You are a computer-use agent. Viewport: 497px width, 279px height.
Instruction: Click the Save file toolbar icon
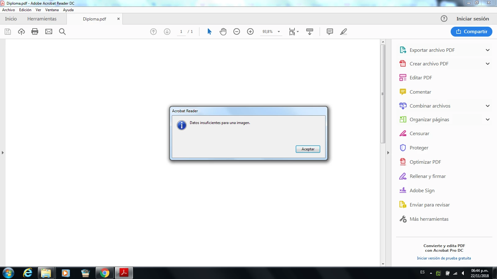pos(8,32)
